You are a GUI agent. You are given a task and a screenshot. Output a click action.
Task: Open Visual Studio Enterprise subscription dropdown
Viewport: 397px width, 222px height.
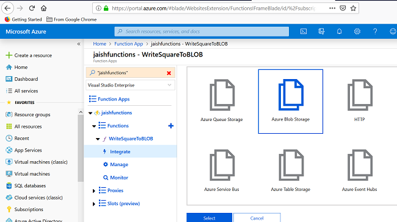130,85
